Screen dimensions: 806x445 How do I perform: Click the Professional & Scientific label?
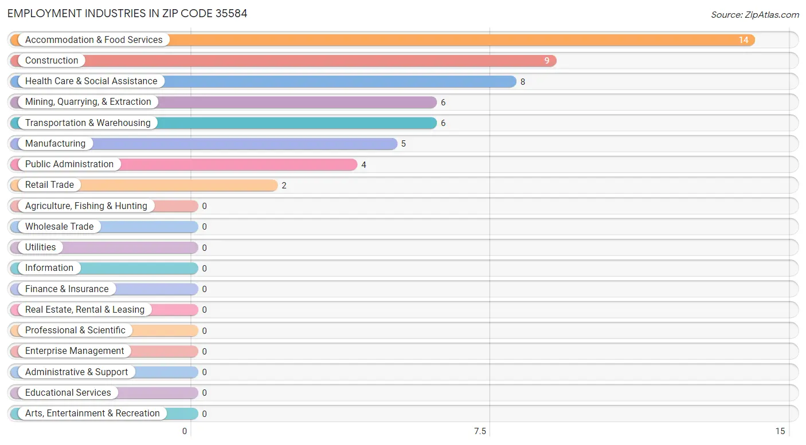(x=75, y=330)
